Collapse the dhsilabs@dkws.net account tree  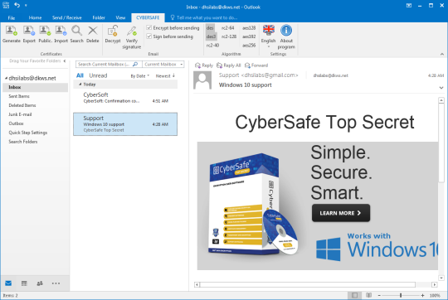click(6, 78)
